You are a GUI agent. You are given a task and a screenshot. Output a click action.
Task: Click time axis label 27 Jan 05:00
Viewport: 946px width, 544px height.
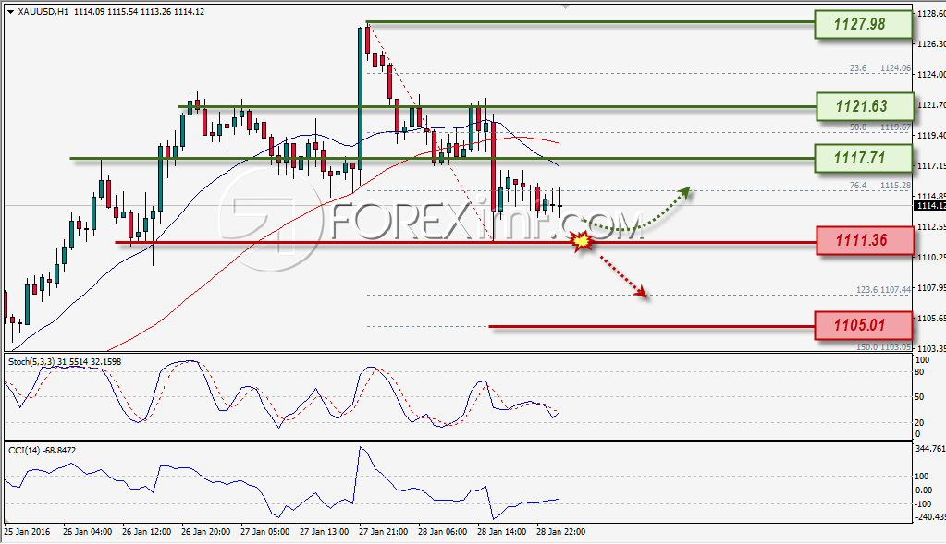click(x=264, y=532)
